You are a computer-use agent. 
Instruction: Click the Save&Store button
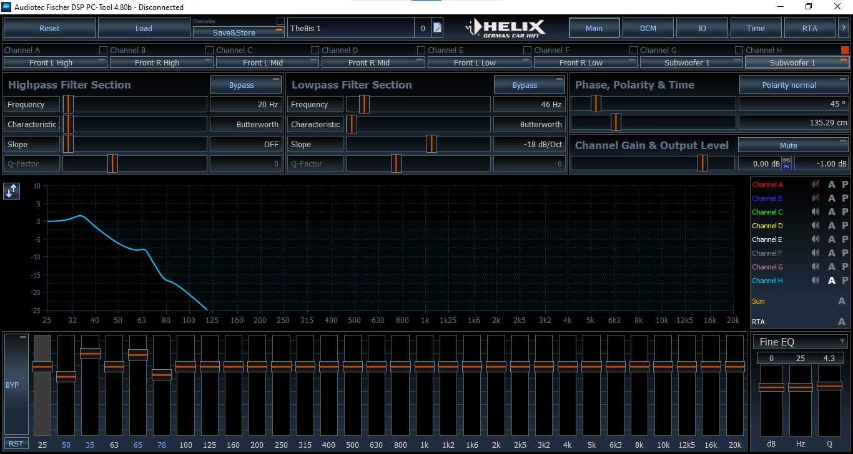point(239,32)
